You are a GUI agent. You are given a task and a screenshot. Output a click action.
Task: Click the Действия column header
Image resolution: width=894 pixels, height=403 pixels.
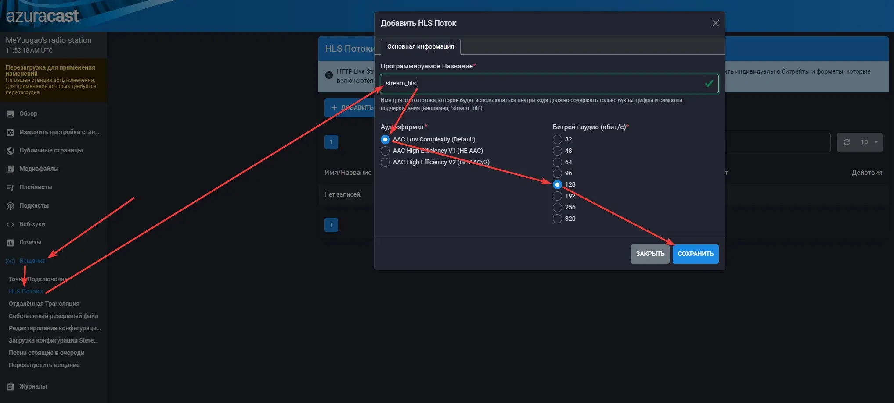(867, 173)
